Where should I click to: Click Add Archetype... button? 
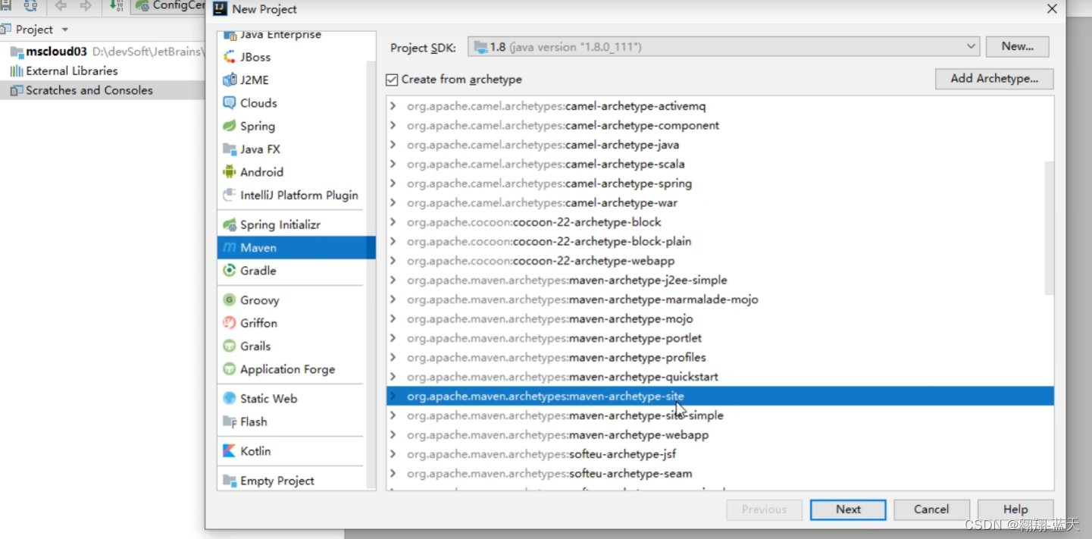point(994,79)
